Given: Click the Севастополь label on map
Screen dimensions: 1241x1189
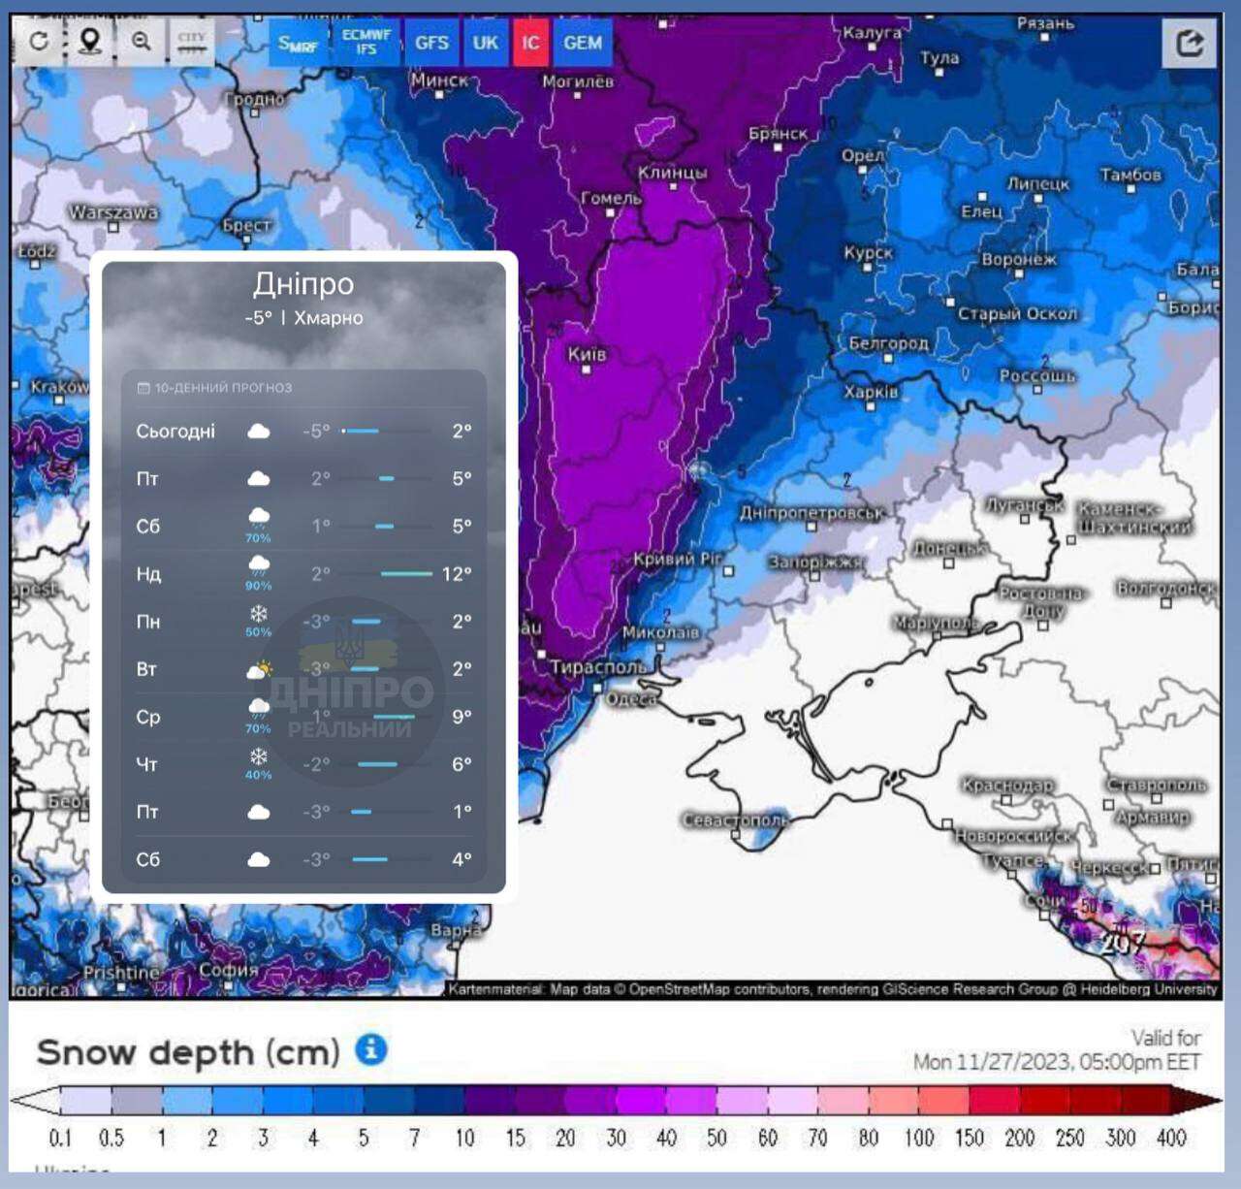Looking at the screenshot, I should click(735, 819).
